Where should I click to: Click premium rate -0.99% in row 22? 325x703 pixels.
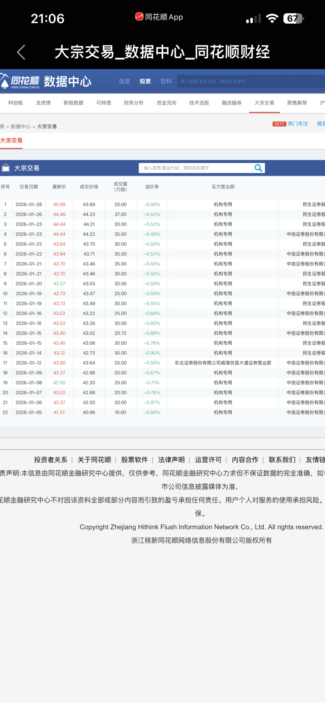152,412
